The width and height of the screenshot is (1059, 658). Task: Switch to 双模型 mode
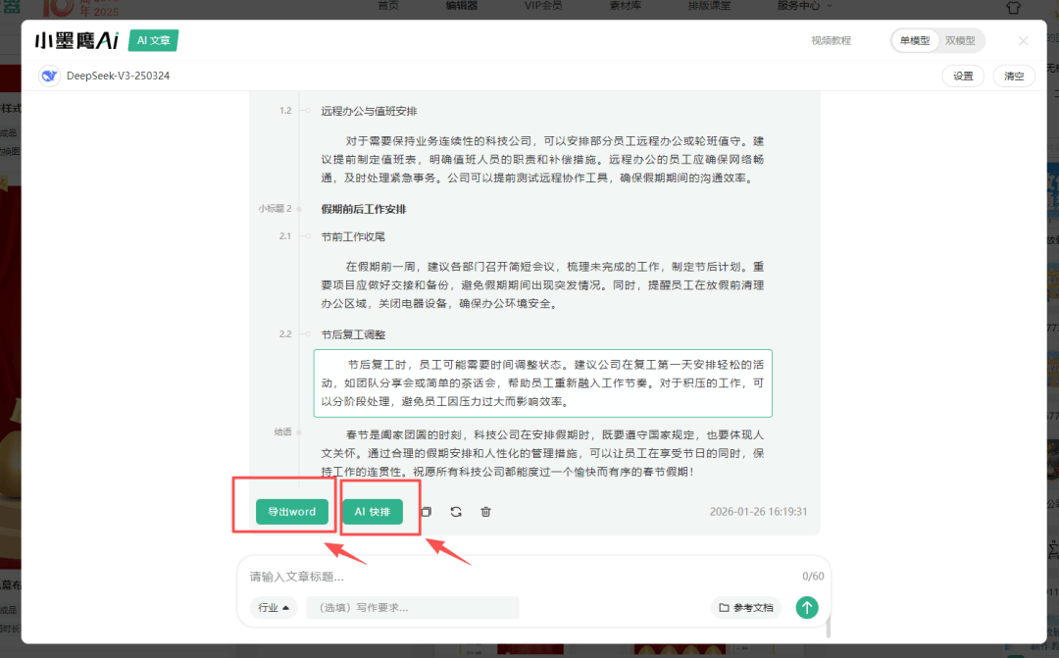pos(960,40)
